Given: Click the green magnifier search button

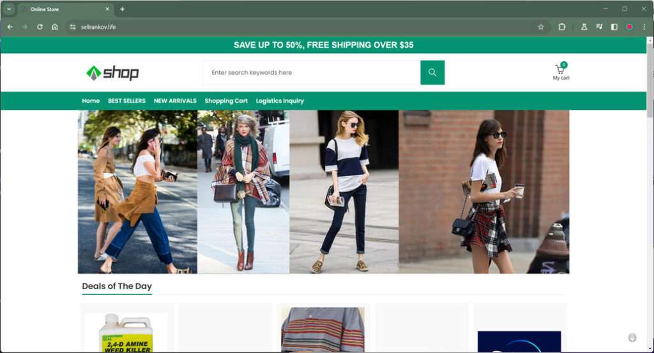Looking at the screenshot, I should click(x=432, y=73).
